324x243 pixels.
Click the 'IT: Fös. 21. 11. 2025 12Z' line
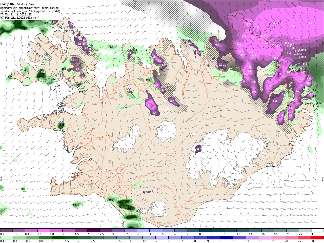pos(16,14)
